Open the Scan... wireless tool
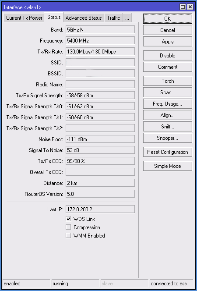The width and height of the screenshot is (197, 291). (168, 92)
